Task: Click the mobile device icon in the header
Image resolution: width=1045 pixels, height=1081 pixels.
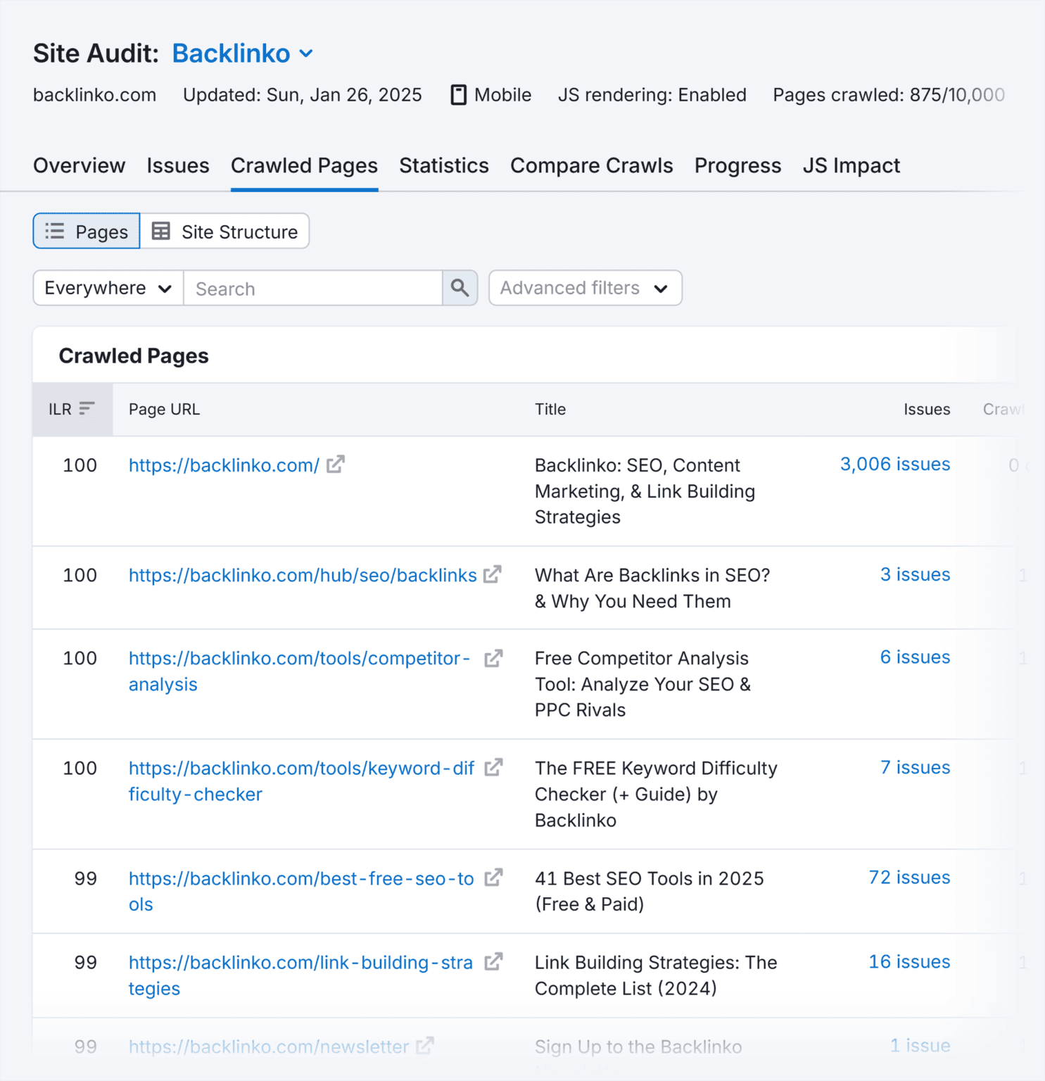Action: click(x=459, y=94)
